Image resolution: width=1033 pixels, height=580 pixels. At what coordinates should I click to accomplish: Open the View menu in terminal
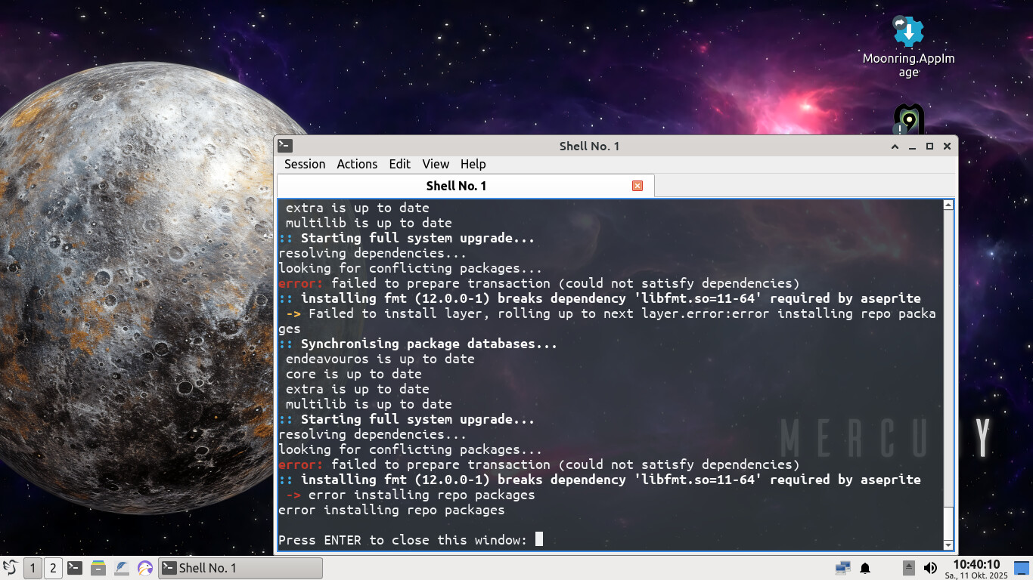435,164
